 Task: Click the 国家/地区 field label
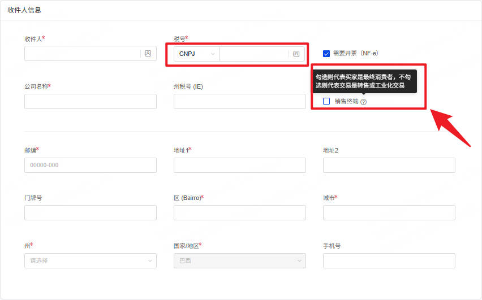click(187, 246)
